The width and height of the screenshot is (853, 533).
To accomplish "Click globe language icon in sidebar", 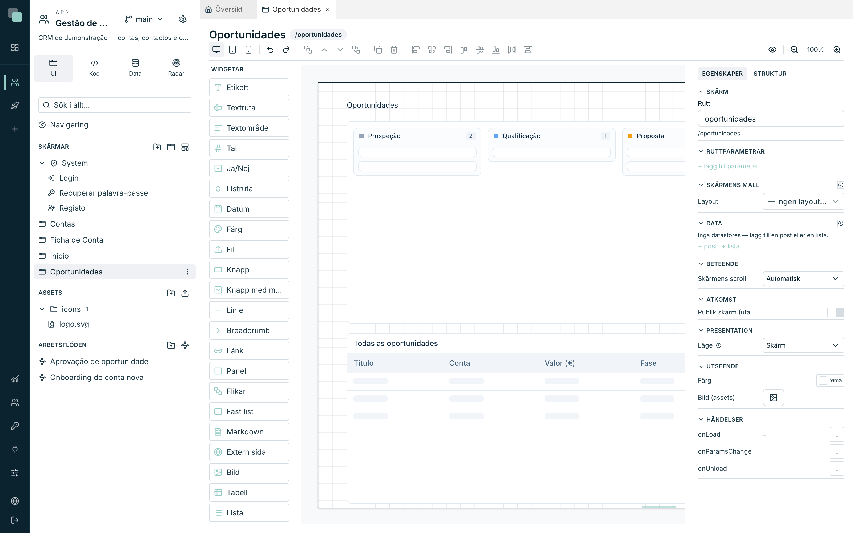I will (15, 501).
